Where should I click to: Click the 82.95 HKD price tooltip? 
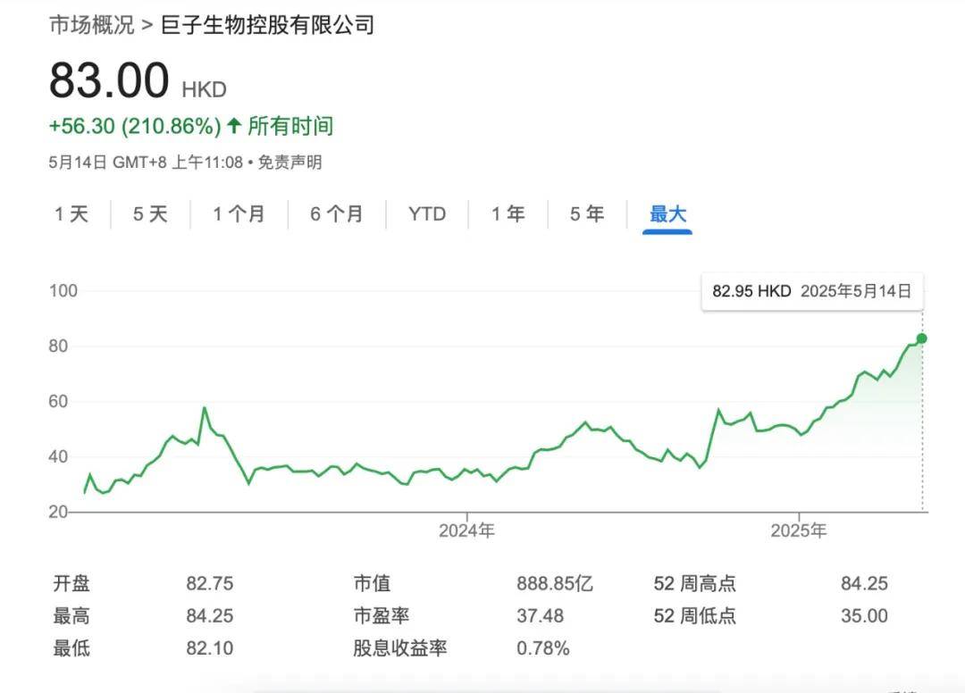coord(812,291)
